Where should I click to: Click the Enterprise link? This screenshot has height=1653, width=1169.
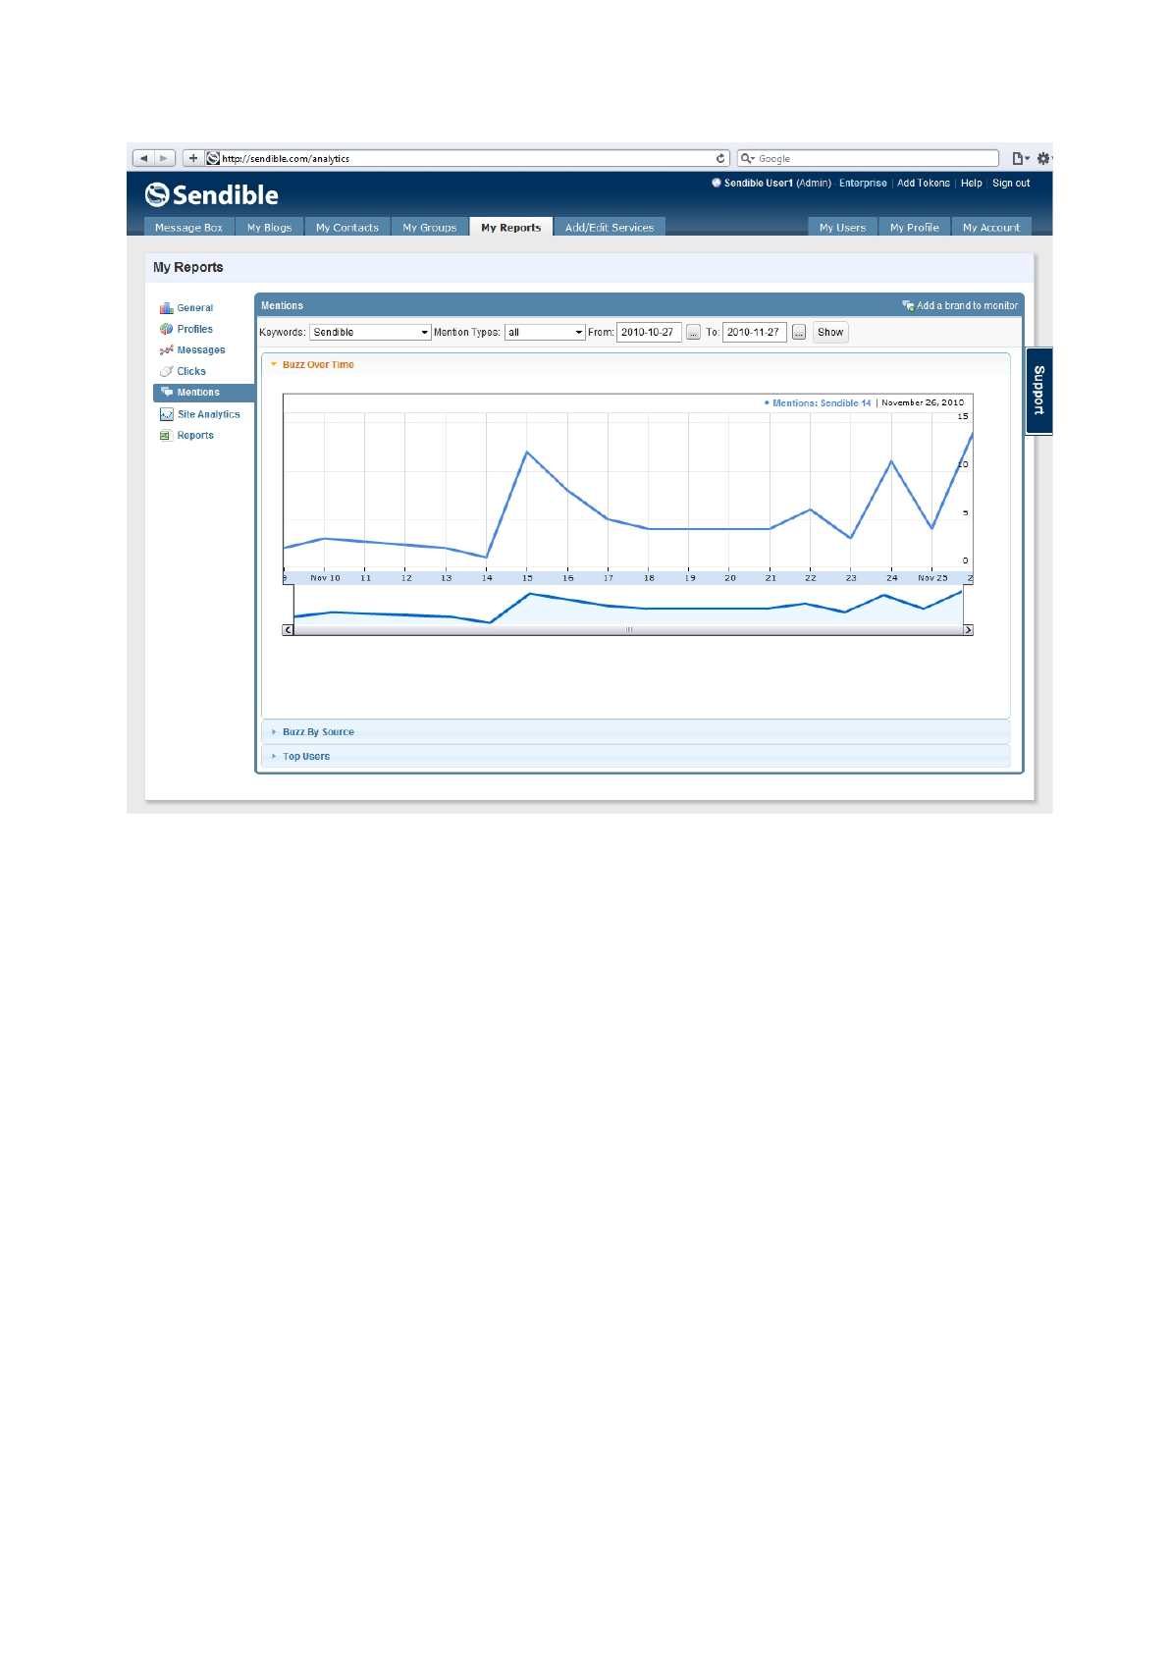pyautogui.click(x=863, y=184)
